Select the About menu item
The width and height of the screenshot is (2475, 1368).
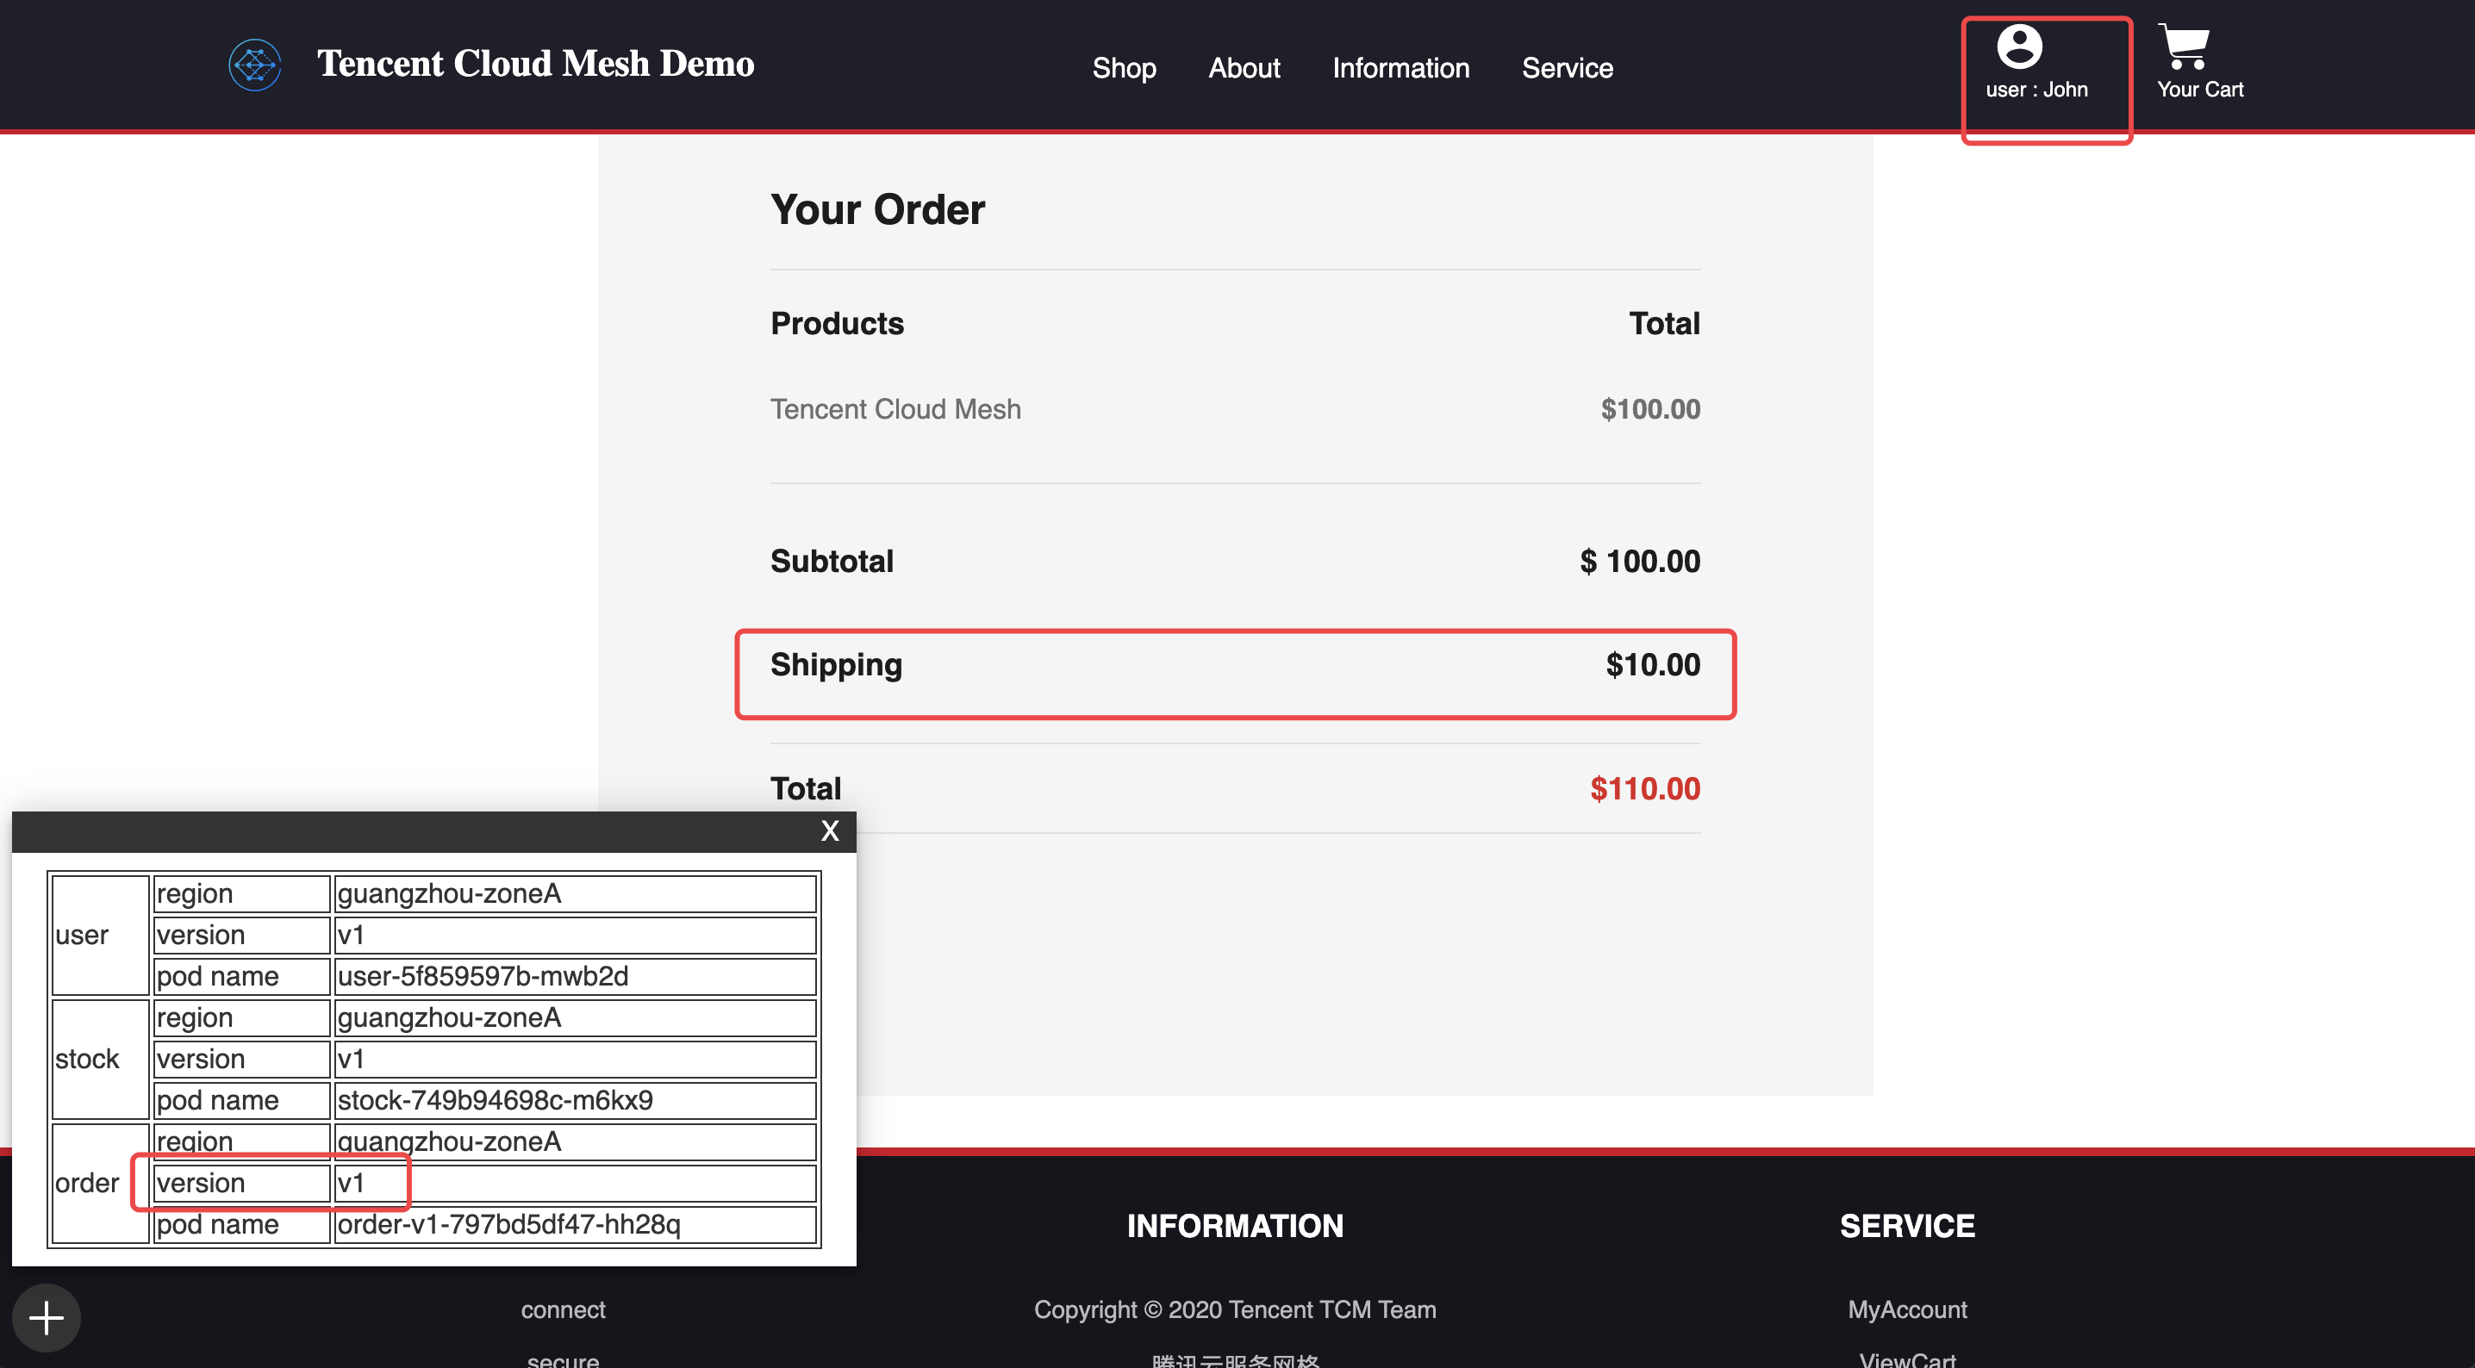coord(1244,67)
